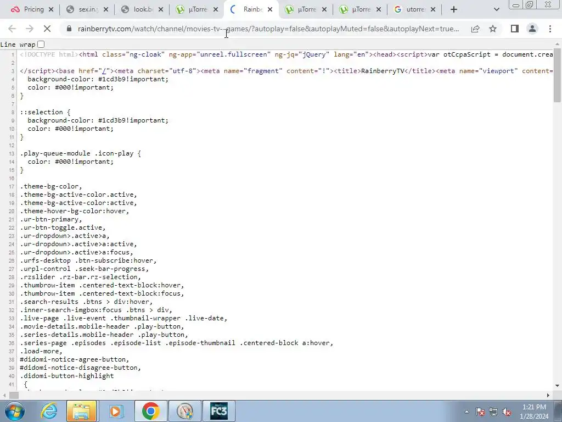Go back to previous page
562x422 pixels.
12,29
